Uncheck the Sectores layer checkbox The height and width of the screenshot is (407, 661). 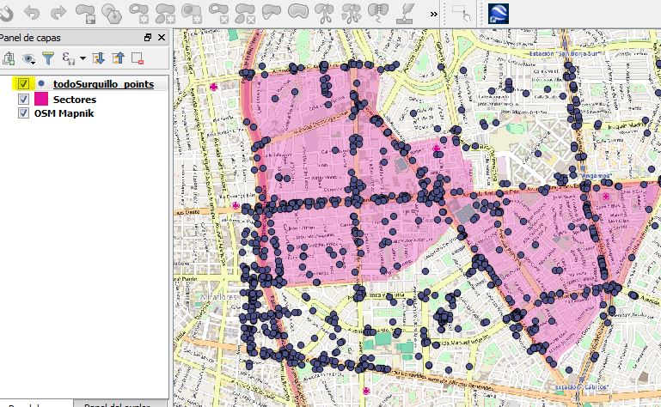[x=23, y=100]
